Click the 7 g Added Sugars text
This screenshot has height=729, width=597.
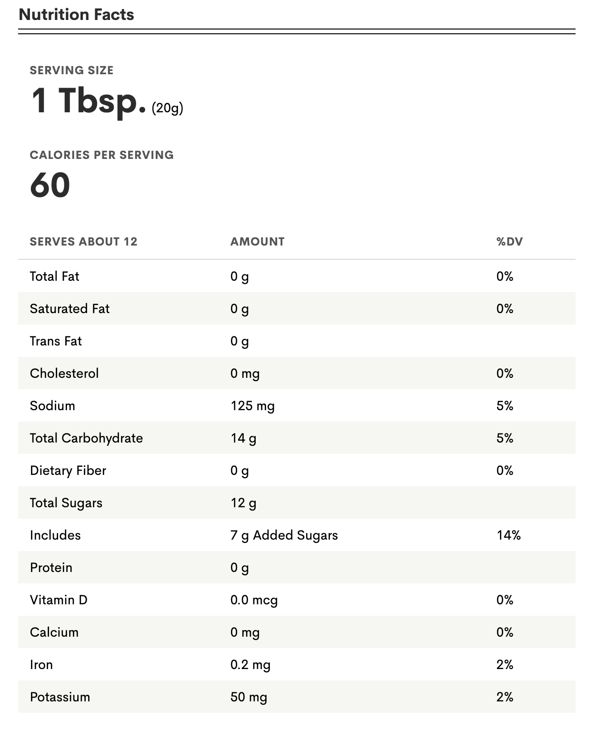pyautogui.click(x=284, y=536)
